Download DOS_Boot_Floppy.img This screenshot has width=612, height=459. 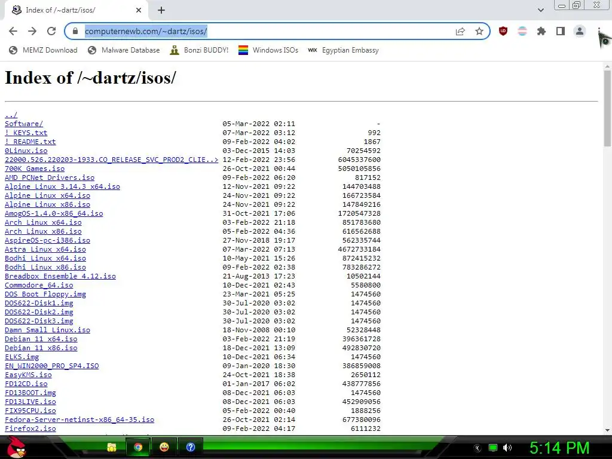(45, 294)
